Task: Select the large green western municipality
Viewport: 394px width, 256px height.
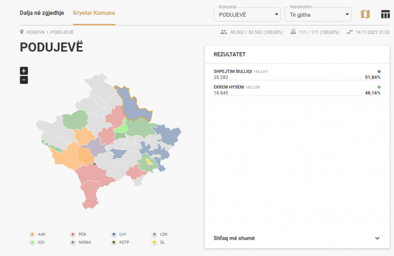Action: pyautogui.click(x=75, y=120)
